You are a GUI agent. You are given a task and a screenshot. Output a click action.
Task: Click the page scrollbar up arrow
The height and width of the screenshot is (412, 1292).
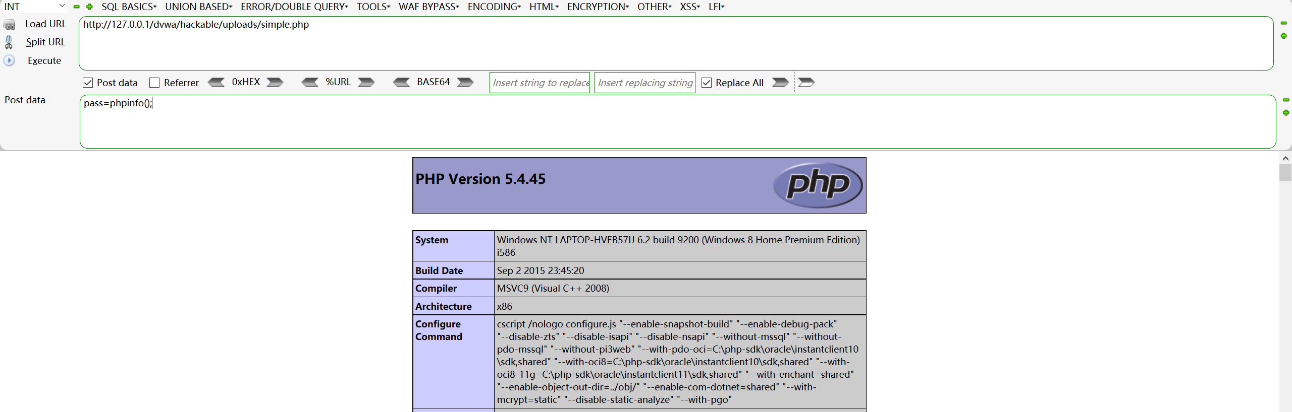click(1285, 158)
